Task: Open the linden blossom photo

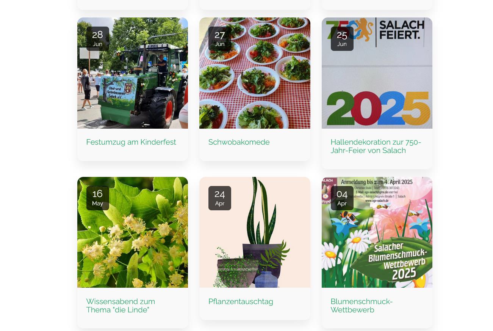Action: [133, 232]
